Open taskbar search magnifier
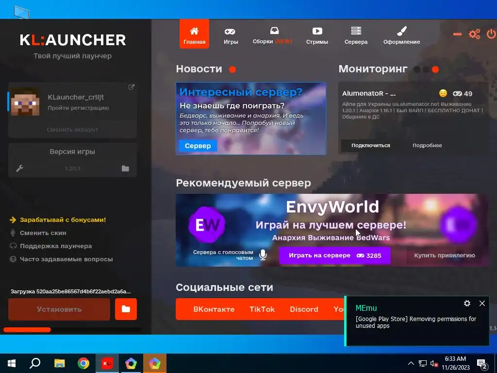The image size is (497, 373). [x=35, y=363]
